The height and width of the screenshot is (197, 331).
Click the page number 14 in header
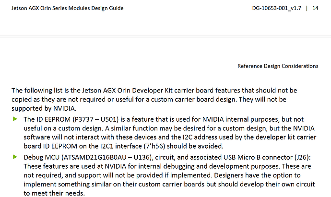coord(315,8)
